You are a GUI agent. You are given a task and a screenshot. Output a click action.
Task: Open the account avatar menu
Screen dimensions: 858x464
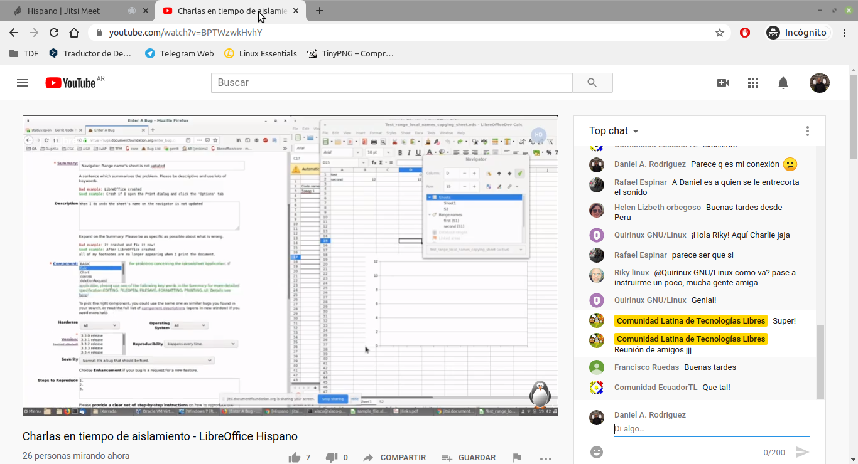[x=820, y=82]
